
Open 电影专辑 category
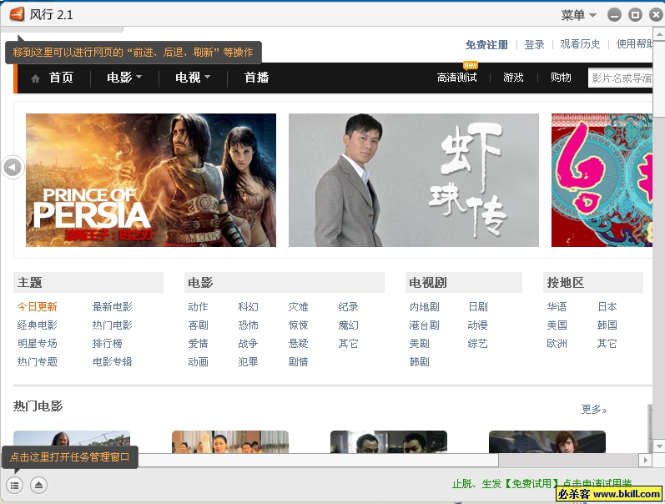[x=113, y=361]
